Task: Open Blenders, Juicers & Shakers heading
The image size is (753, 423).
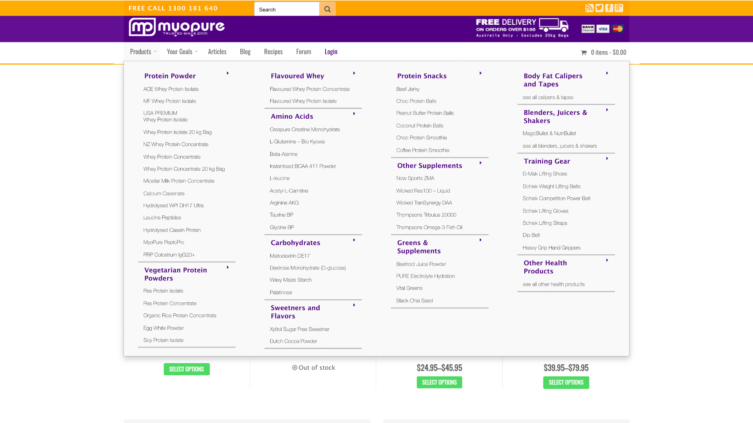Action: click(555, 117)
